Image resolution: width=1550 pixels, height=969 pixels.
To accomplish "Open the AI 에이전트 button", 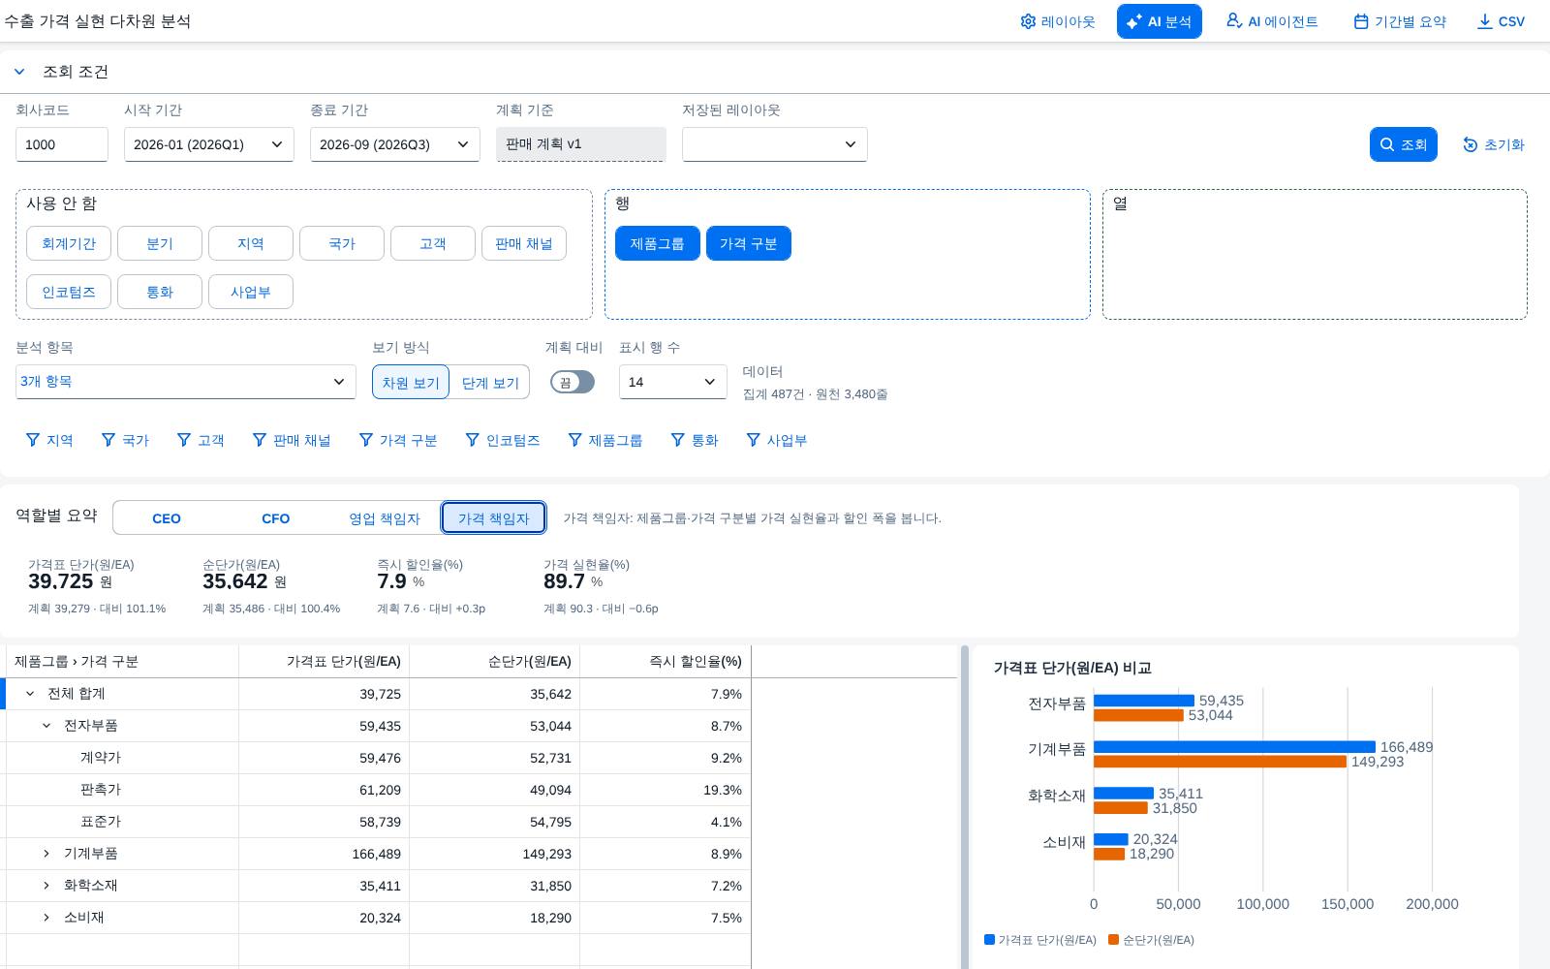I will click(x=1272, y=21).
